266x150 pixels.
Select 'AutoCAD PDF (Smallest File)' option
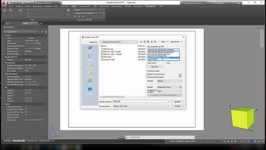163,56
